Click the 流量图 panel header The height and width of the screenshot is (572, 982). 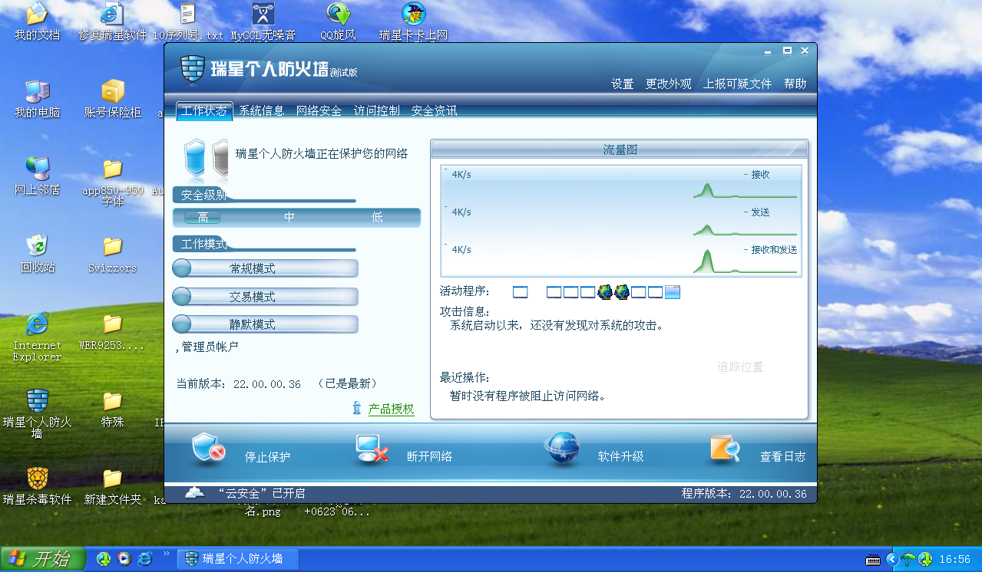pyautogui.click(x=620, y=150)
